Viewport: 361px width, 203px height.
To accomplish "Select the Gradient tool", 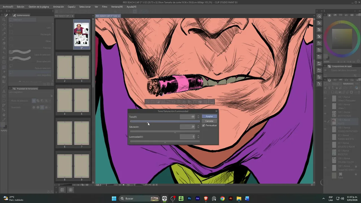I will 4,82.
